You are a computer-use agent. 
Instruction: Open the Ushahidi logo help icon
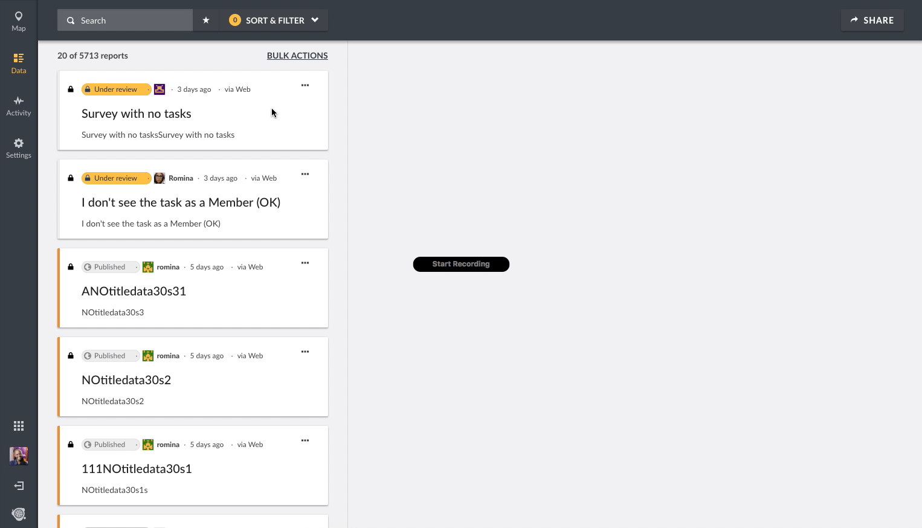[19, 514]
